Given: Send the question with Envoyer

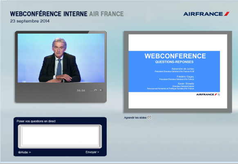Looking at the screenshot, I should tap(92, 152).
